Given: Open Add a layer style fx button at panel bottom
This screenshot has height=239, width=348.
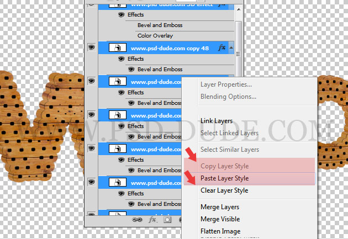Looking at the screenshot, I should pyautogui.click(x=152, y=220).
